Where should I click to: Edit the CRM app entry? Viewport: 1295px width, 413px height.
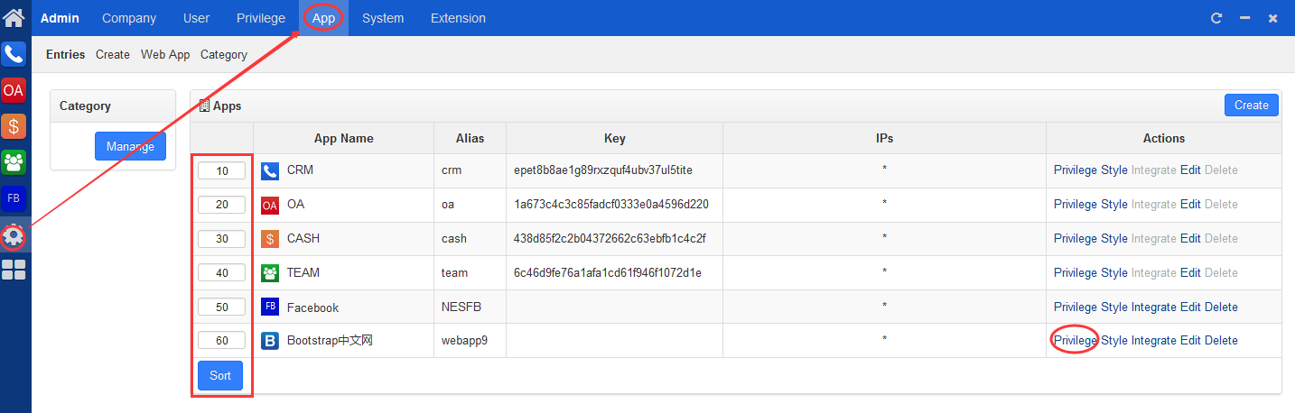coord(1190,170)
